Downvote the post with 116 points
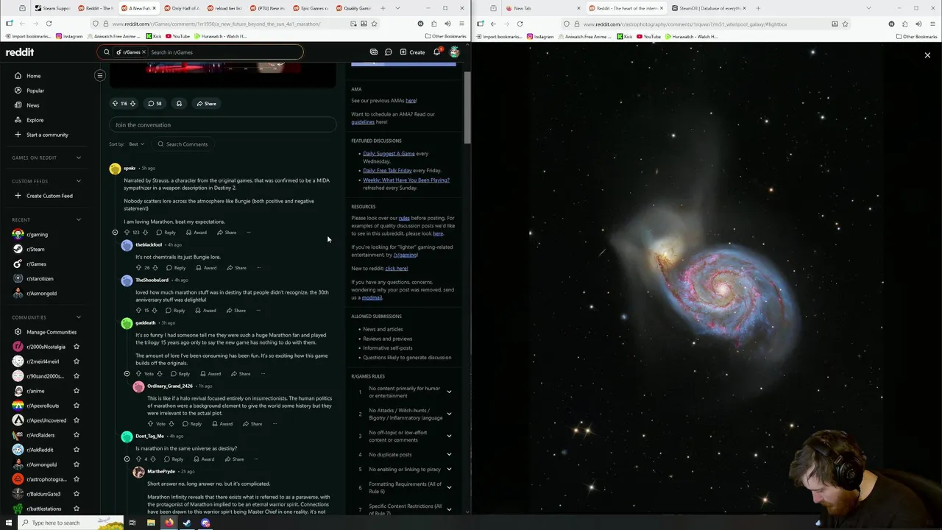Viewport: 942px width, 530px height. click(x=132, y=104)
